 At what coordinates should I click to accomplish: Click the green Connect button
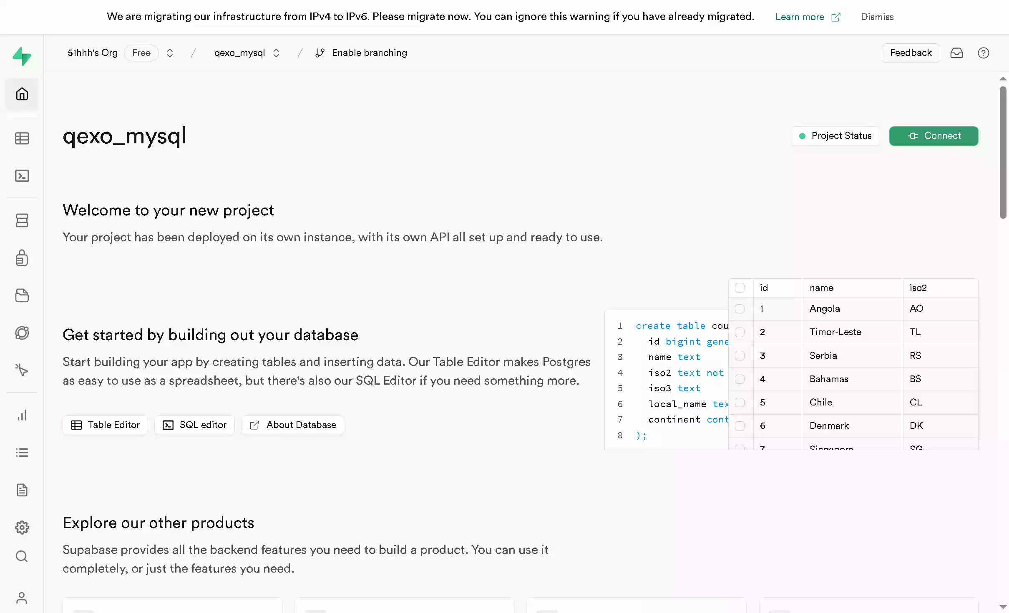tap(934, 136)
